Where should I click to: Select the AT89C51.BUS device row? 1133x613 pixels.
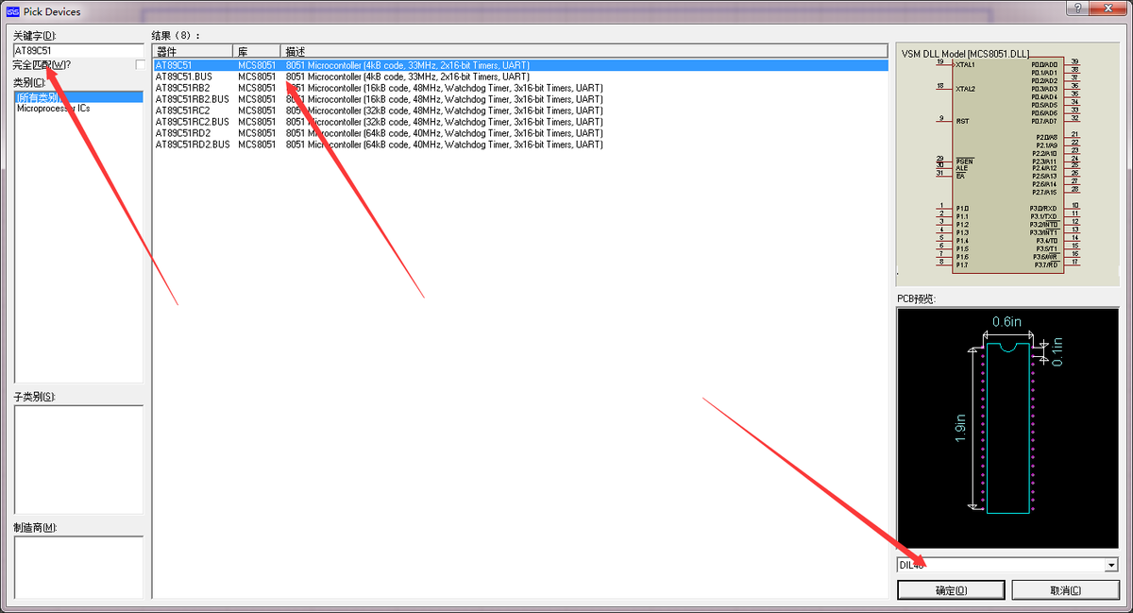520,77
